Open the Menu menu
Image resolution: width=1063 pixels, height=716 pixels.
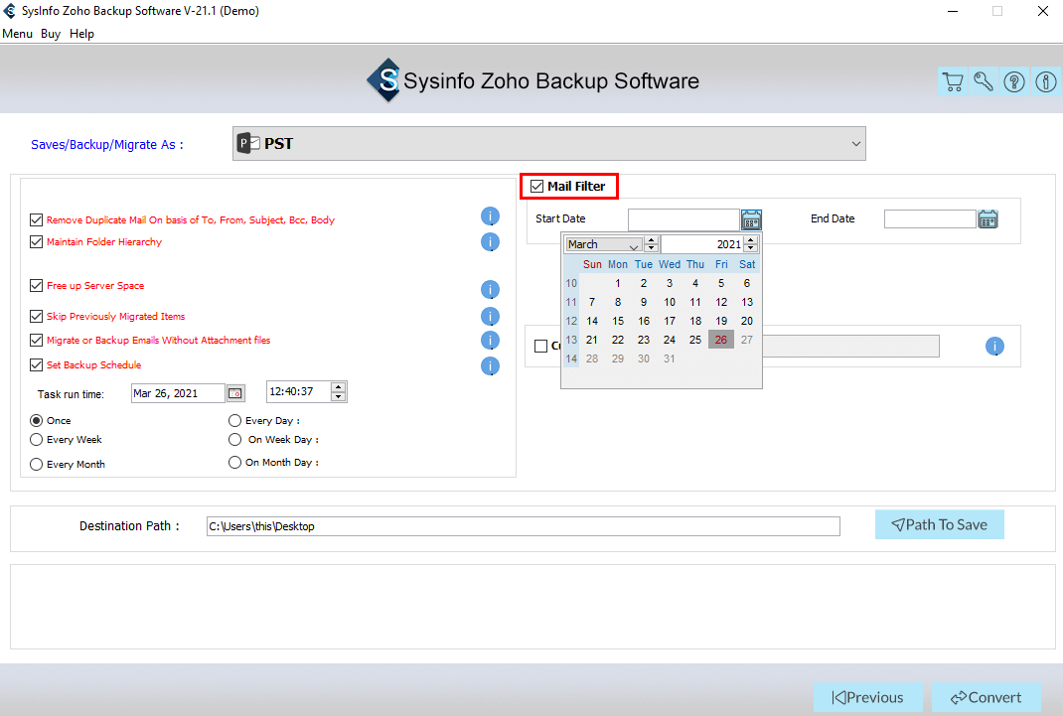[x=17, y=34]
